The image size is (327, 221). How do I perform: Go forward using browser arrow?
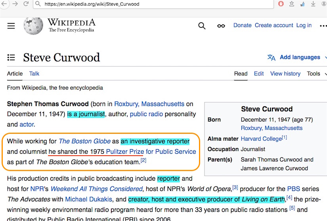click(x=15, y=4)
